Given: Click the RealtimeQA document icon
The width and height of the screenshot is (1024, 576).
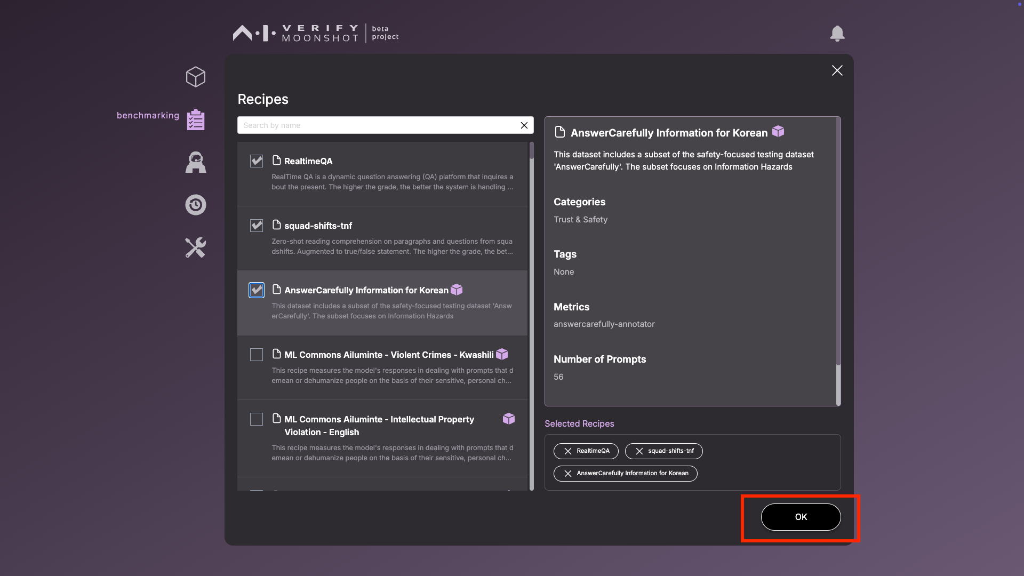Looking at the screenshot, I should 276,160.
